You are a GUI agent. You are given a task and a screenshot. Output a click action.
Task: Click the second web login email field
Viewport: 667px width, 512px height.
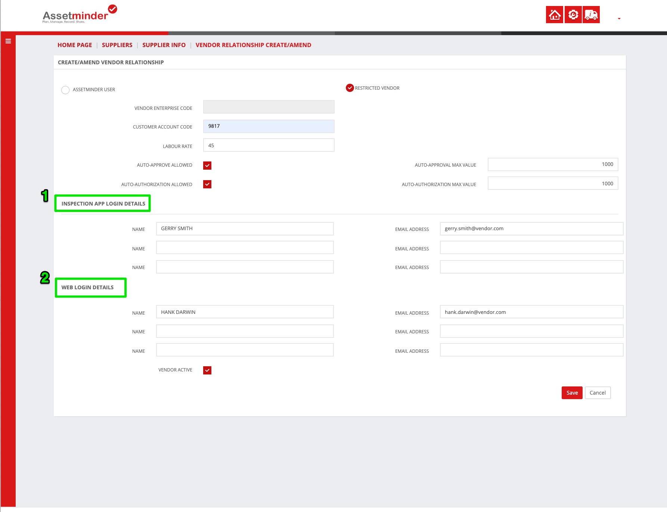click(531, 331)
